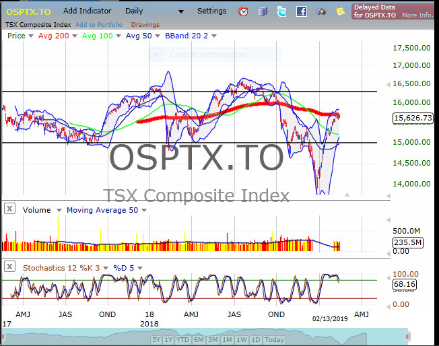Click the stochastics value tag 68.16

coord(405,285)
